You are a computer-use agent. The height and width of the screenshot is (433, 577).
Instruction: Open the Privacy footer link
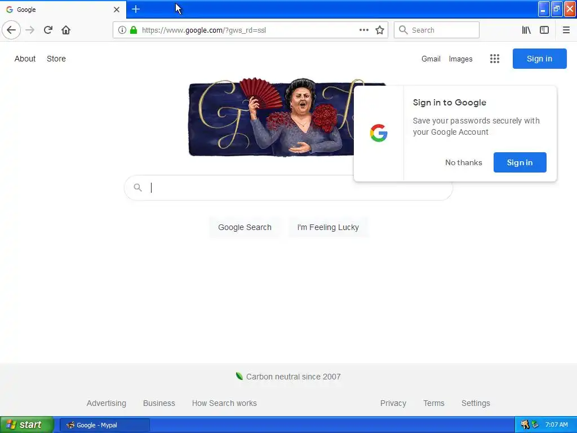coord(393,403)
